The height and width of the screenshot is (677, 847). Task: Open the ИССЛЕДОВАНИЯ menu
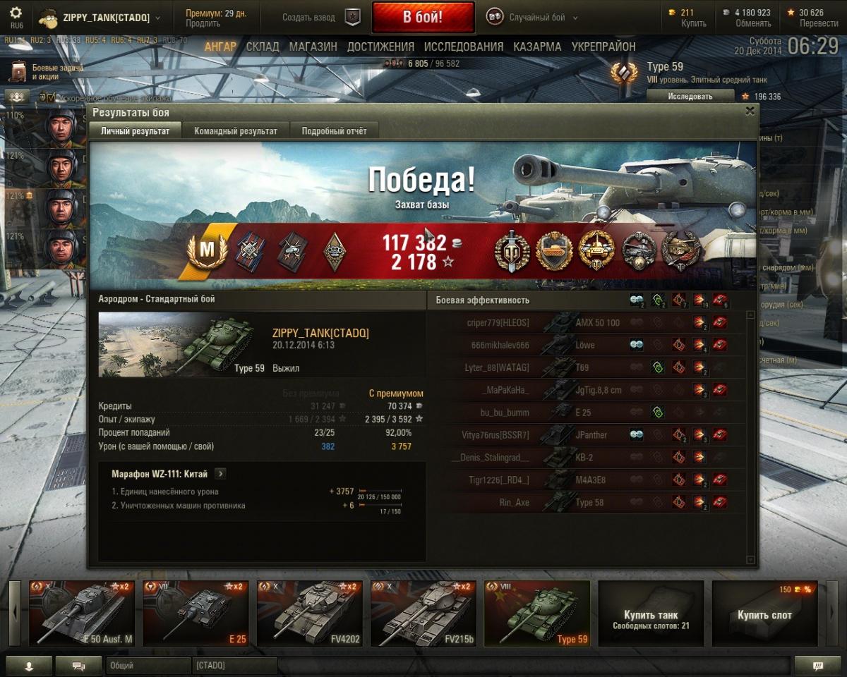[464, 47]
